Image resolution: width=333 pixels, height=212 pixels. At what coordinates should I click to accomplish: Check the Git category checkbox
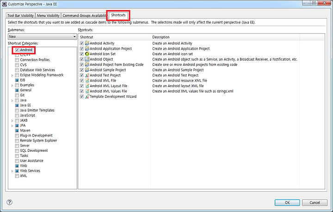coord(17,95)
